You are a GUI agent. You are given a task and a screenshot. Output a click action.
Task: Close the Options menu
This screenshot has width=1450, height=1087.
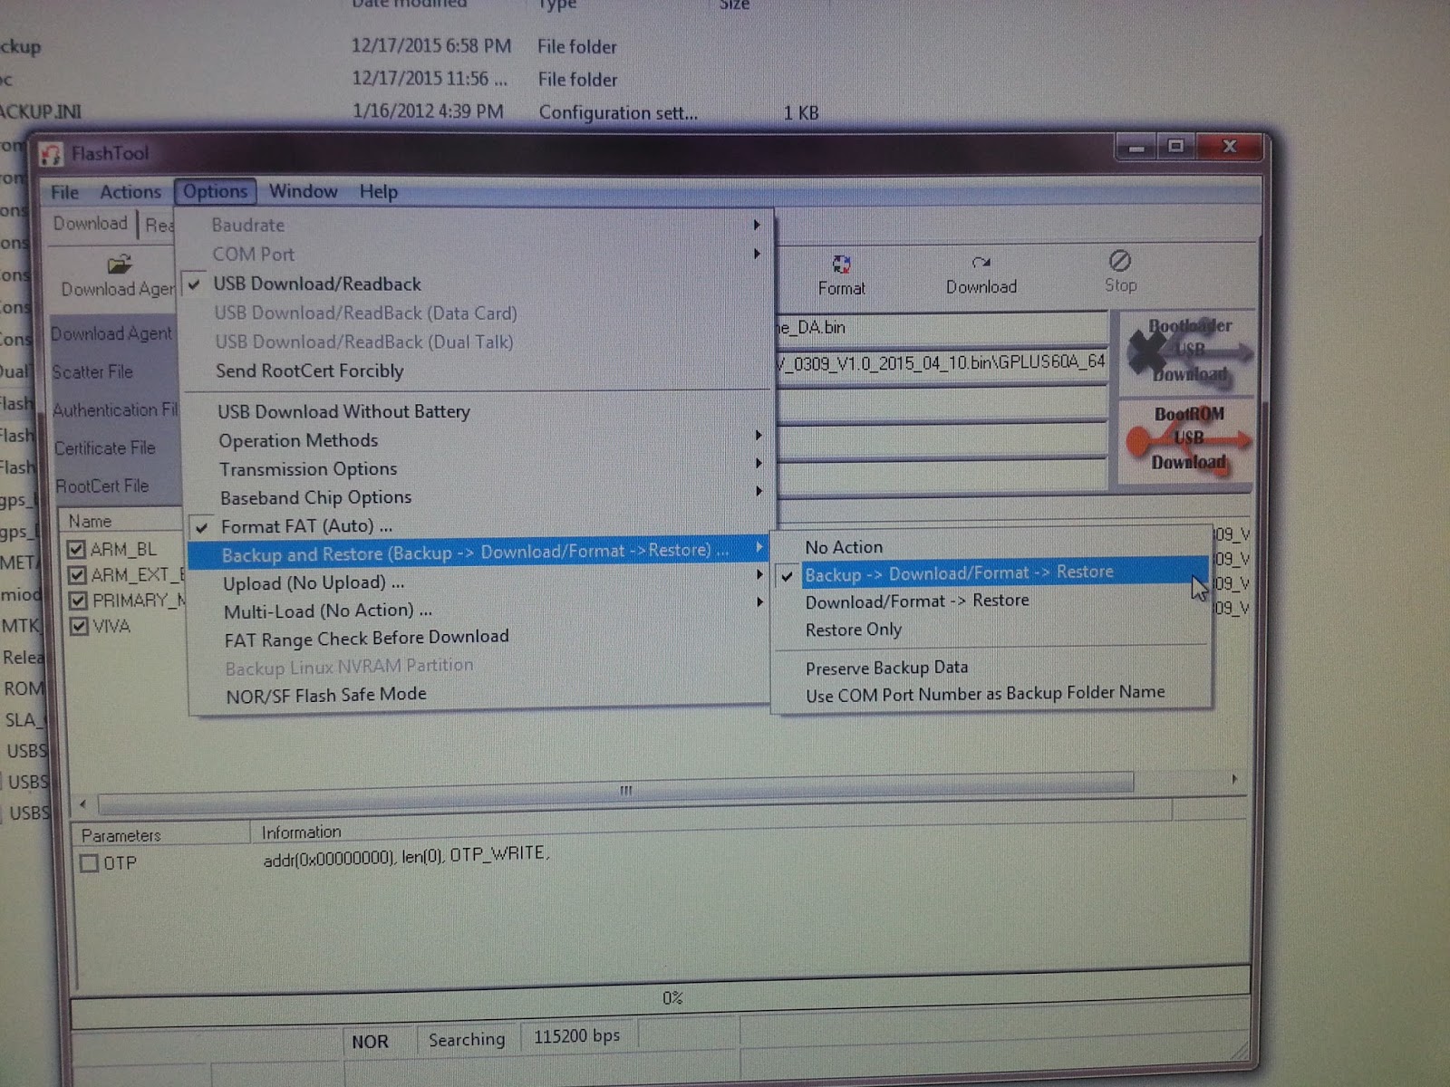point(215,191)
